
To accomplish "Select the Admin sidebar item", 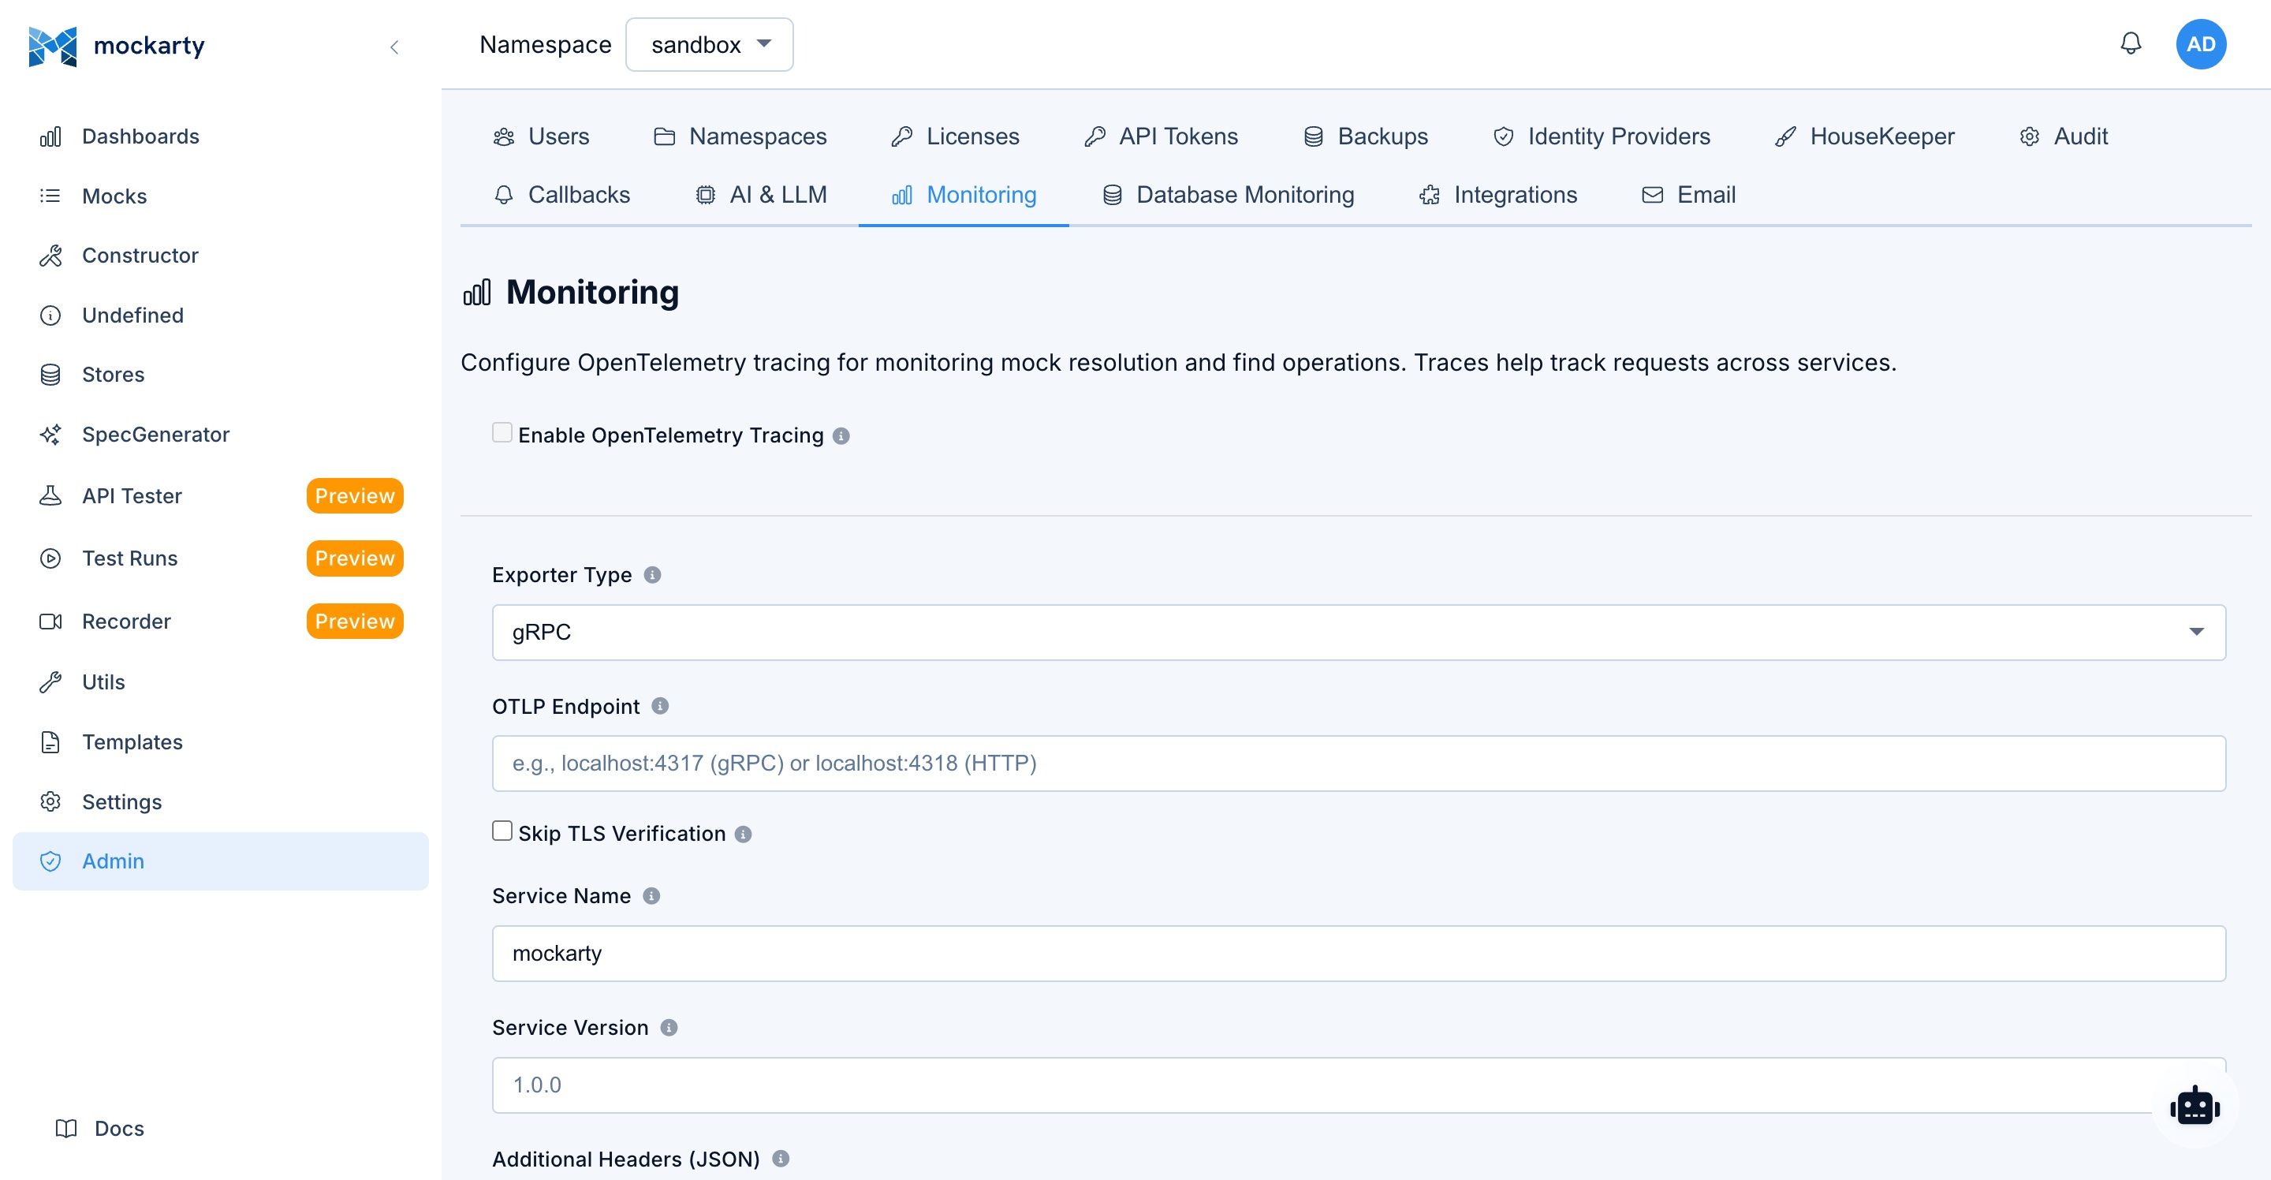I will coord(221,861).
